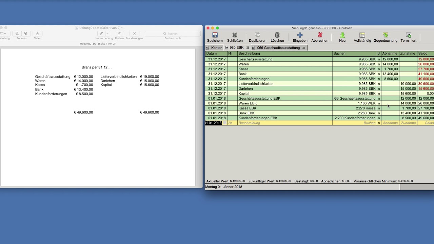Click the Zunahme field in new row
Viewport: 434px width, 244px height.
click(408, 123)
